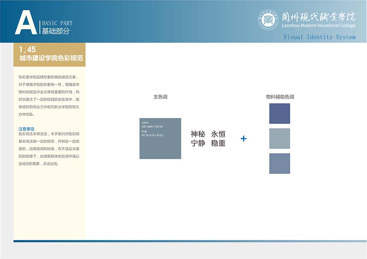This screenshot has width=367, height=259.
Task: Click the word '神秘' beside the swatch
Action: pos(198,134)
